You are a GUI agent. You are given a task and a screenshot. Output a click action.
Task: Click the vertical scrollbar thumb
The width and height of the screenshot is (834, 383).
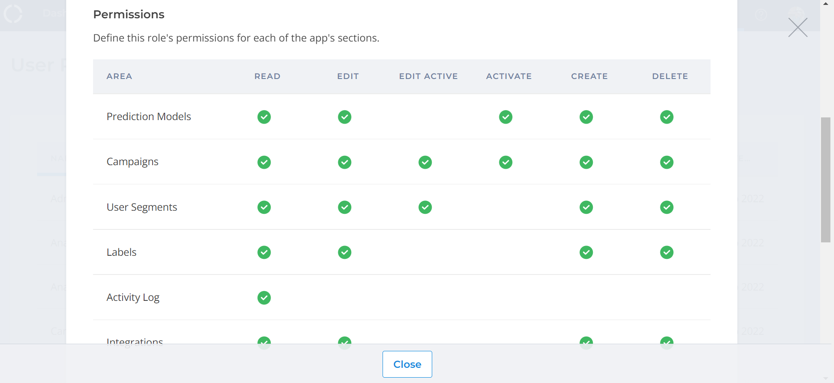(825, 179)
